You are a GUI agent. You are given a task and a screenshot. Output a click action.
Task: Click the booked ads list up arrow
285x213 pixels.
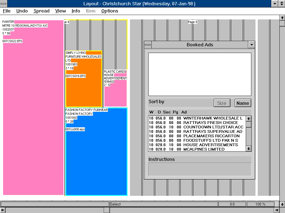(249, 119)
